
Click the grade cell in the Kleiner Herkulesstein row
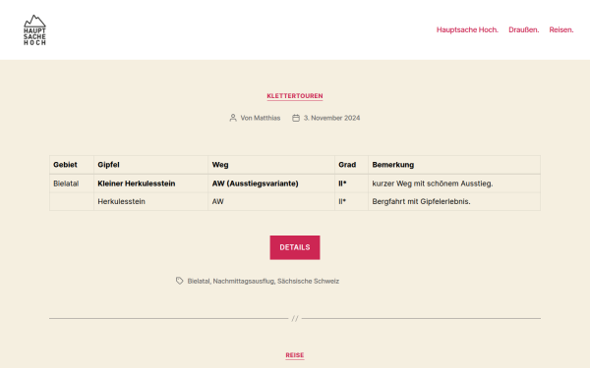pyautogui.click(x=351, y=184)
